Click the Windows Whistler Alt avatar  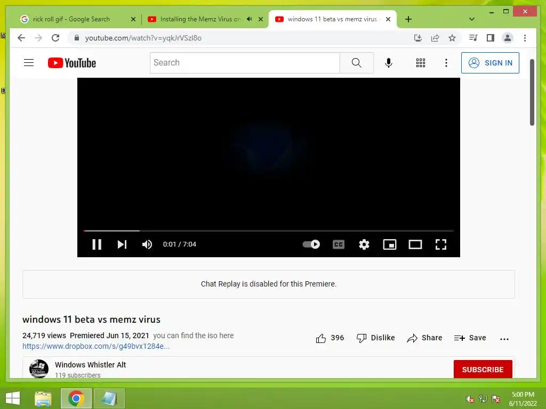pos(38,369)
